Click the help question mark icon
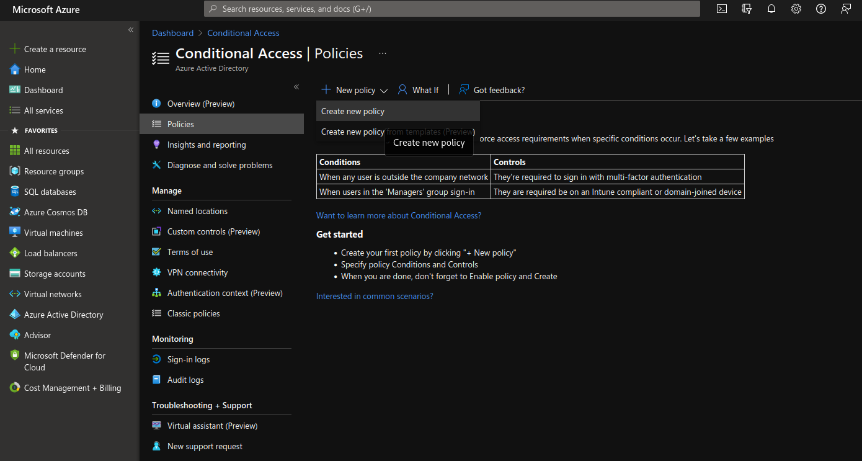The height and width of the screenshot is (461, 862). (x=821, y=9)
